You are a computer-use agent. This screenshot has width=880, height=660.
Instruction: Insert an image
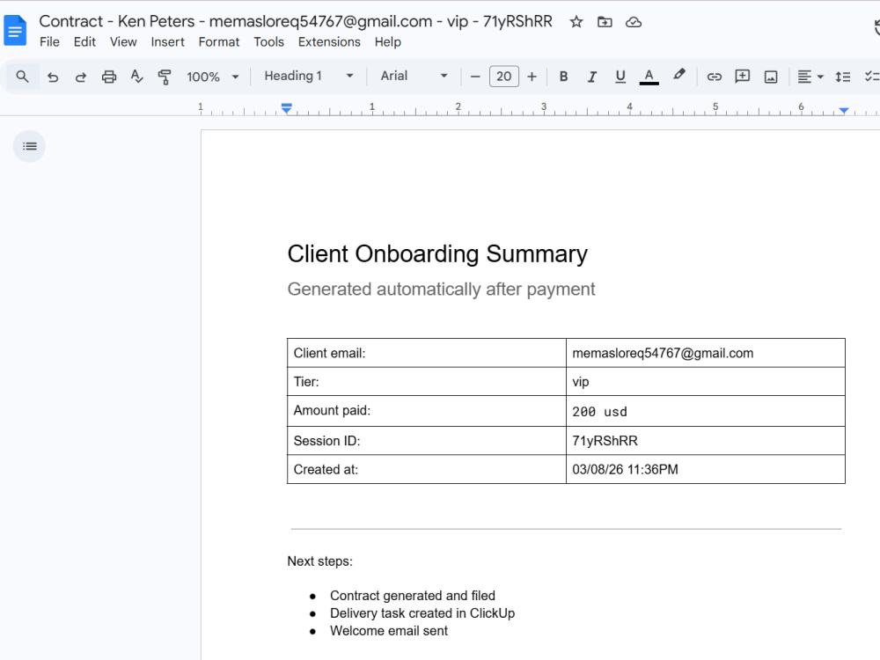pyautogui.click(x=771, y=77)
